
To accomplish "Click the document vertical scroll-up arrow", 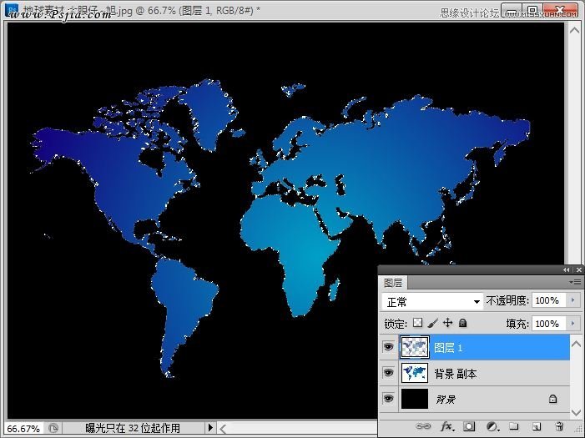I will 574,31.
